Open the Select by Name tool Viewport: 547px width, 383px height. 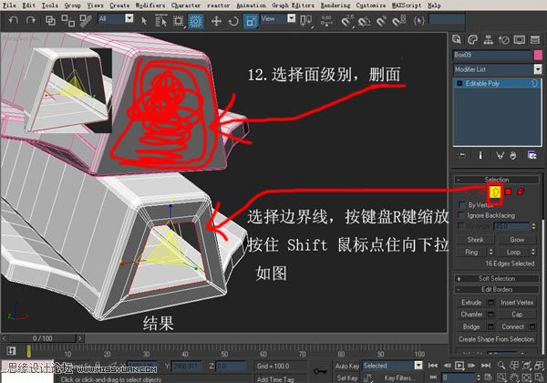(x=160, y=21)
